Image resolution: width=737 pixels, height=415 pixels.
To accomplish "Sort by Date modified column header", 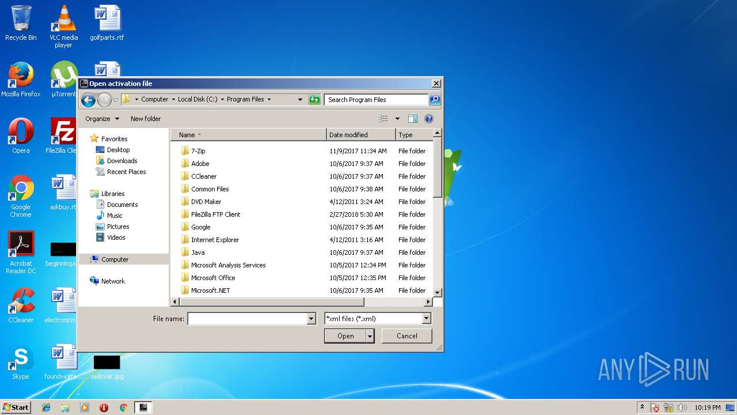I will [x=361, y=135].
